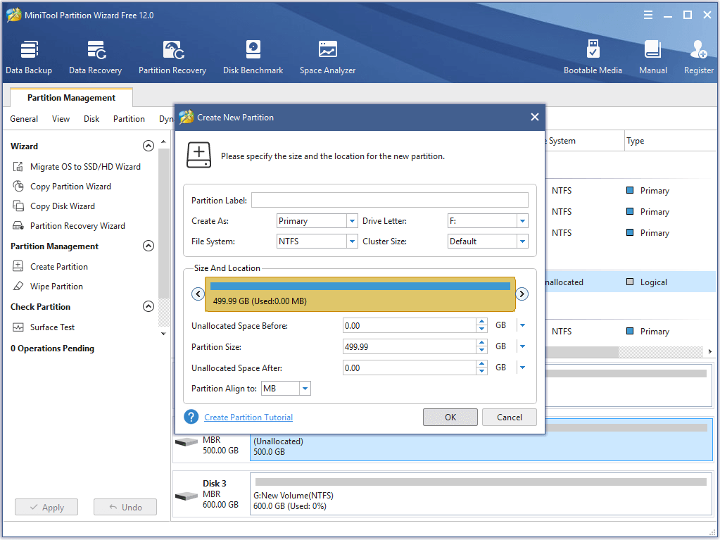The height and width of the screenshot is (540, 720).
Task: Click the Unallocated Space Before field
Action: (410, 325)
